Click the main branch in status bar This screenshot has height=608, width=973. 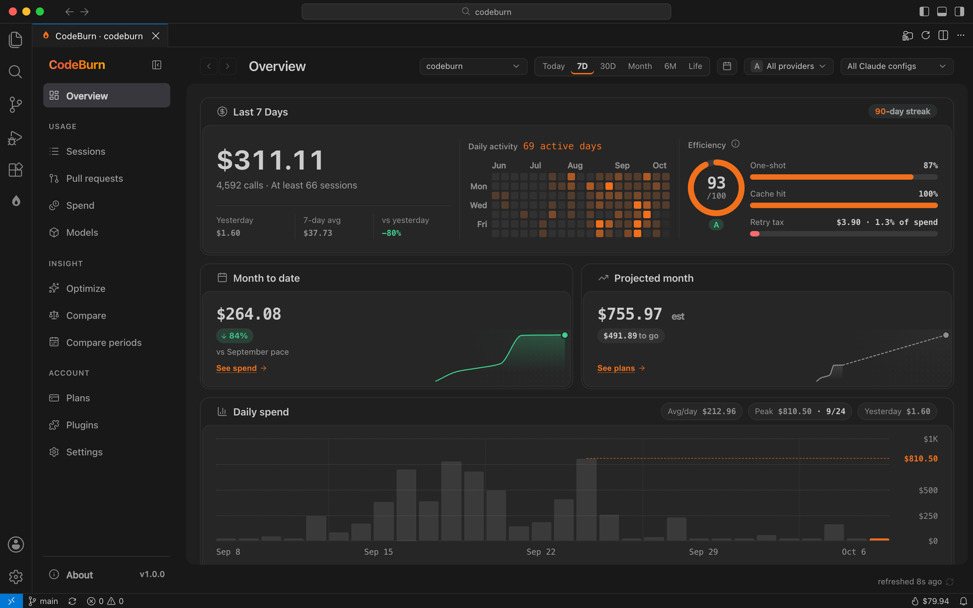[43, 601]
